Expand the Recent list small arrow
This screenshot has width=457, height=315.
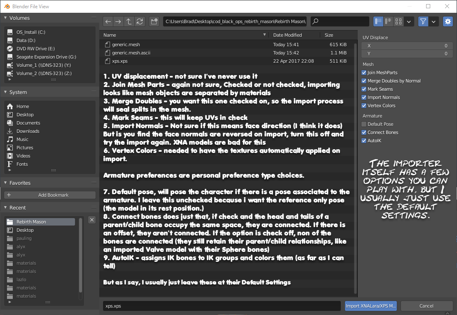[10, 302]
